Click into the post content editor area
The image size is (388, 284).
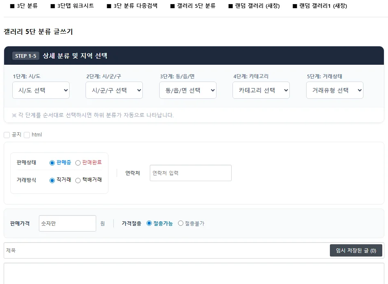click(x=194, y=273)
